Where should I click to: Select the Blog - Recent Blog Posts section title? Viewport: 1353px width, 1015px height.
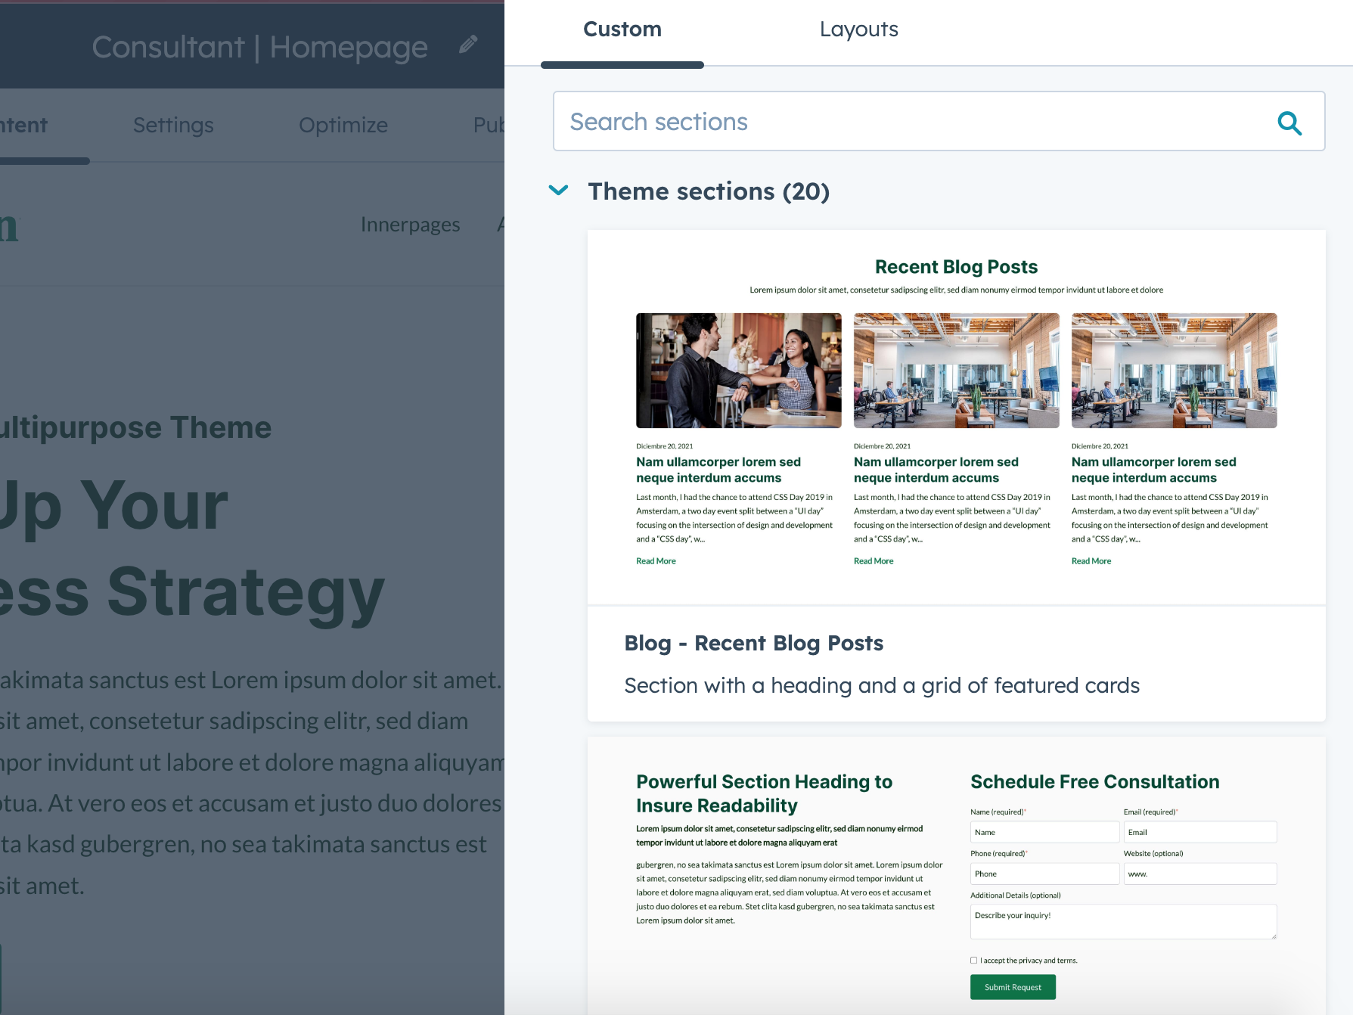pyautogui.click(x=753, y=643)
